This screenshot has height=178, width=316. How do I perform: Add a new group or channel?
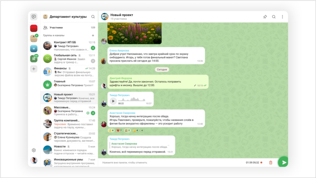click(x=93, y=35)
